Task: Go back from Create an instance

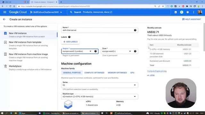Action: point(4,19)
